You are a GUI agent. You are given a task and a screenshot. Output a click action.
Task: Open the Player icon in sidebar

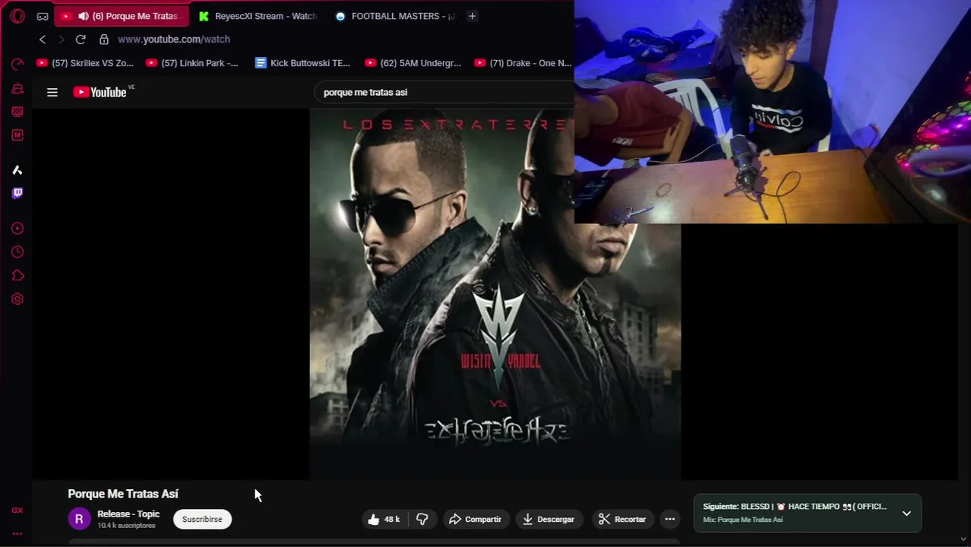point(17,229)
